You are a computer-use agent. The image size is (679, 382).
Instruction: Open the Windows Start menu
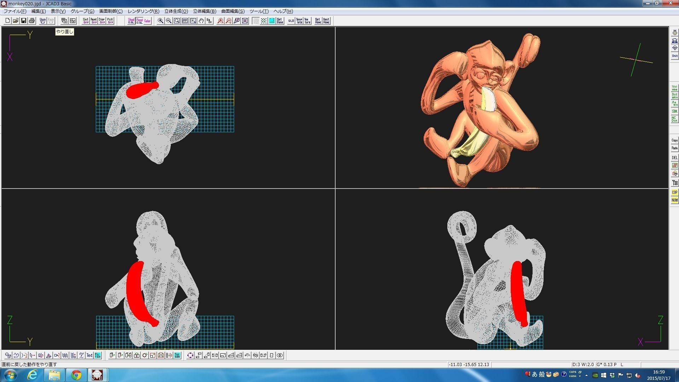(10, 375)
